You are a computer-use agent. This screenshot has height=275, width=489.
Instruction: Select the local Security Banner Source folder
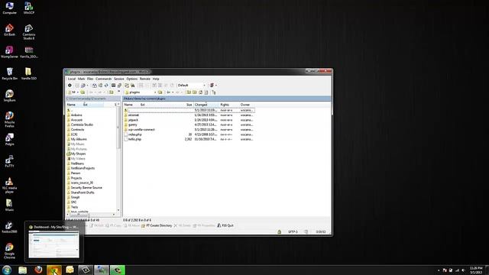pyautogui.click(x=86, y=188)
